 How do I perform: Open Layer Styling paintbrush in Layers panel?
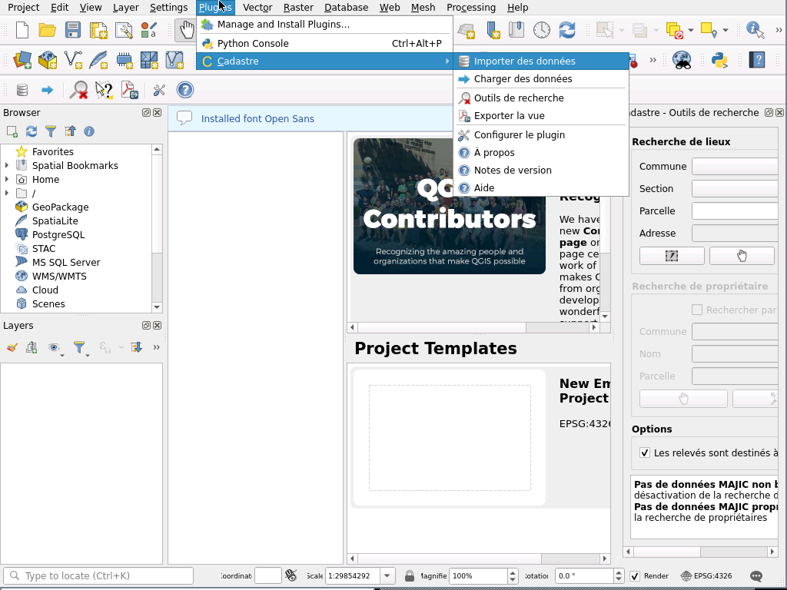pos(12,347)
